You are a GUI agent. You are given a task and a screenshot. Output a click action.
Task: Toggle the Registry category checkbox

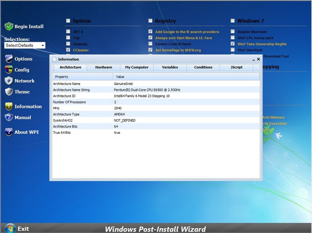(x=151, y=21)
